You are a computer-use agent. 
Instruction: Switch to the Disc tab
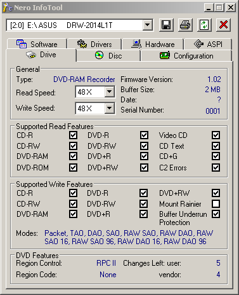[x=108, y=56]
